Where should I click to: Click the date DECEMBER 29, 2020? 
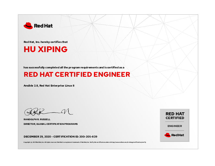(37, 136)
